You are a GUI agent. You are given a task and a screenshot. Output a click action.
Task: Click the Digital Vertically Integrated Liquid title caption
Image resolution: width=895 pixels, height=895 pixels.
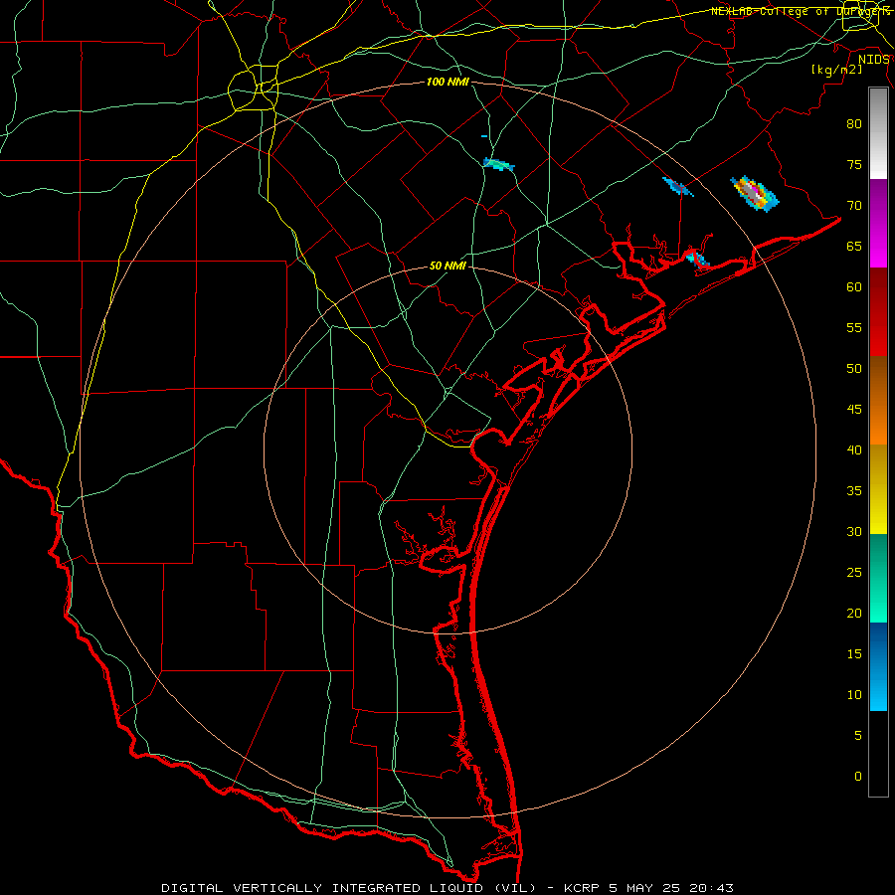[x=447, y=888]
